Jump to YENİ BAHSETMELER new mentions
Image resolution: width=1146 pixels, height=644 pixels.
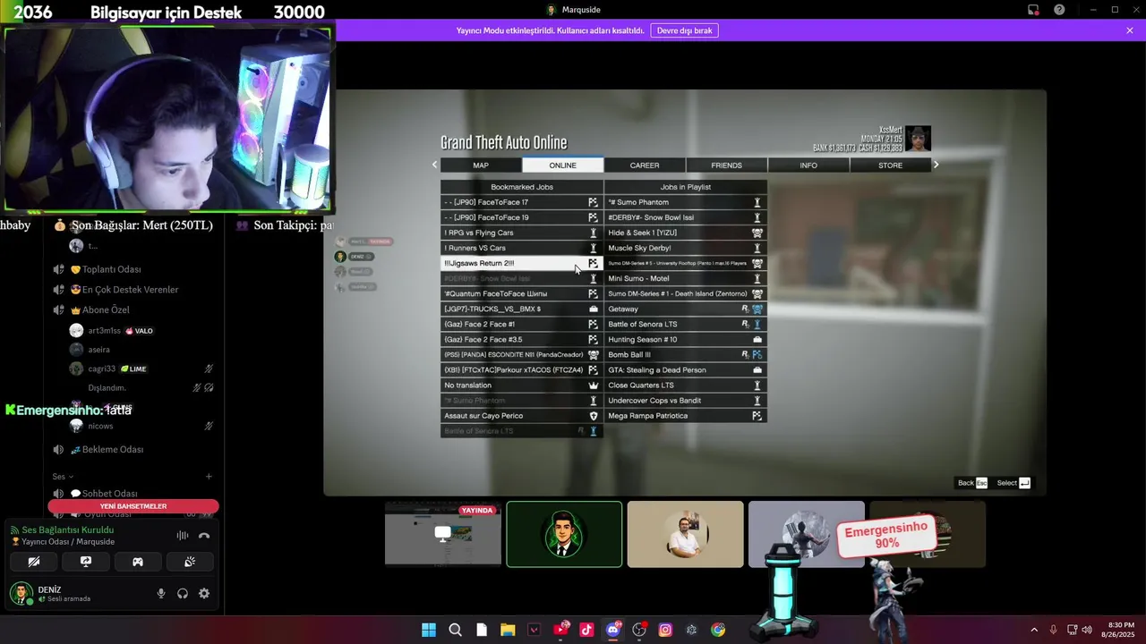(x=133, y=506)
